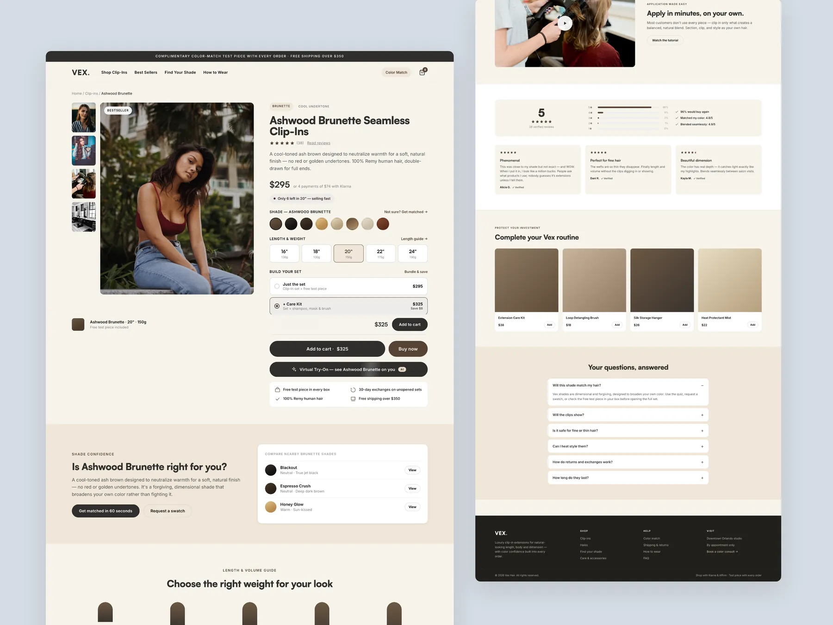The image size is (833, 625).
Task: Click the large 'Add to cart · $325' button
Action: pyautogui.click(x=327, y=349)
